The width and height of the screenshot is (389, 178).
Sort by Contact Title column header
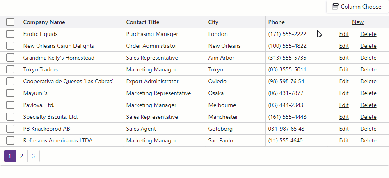click(142, 22)
